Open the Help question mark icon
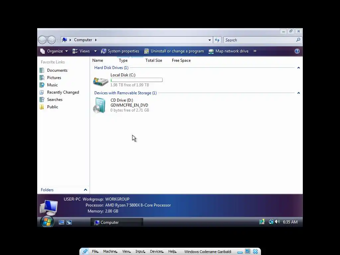 pyautogui.click(x=297, y=51)
